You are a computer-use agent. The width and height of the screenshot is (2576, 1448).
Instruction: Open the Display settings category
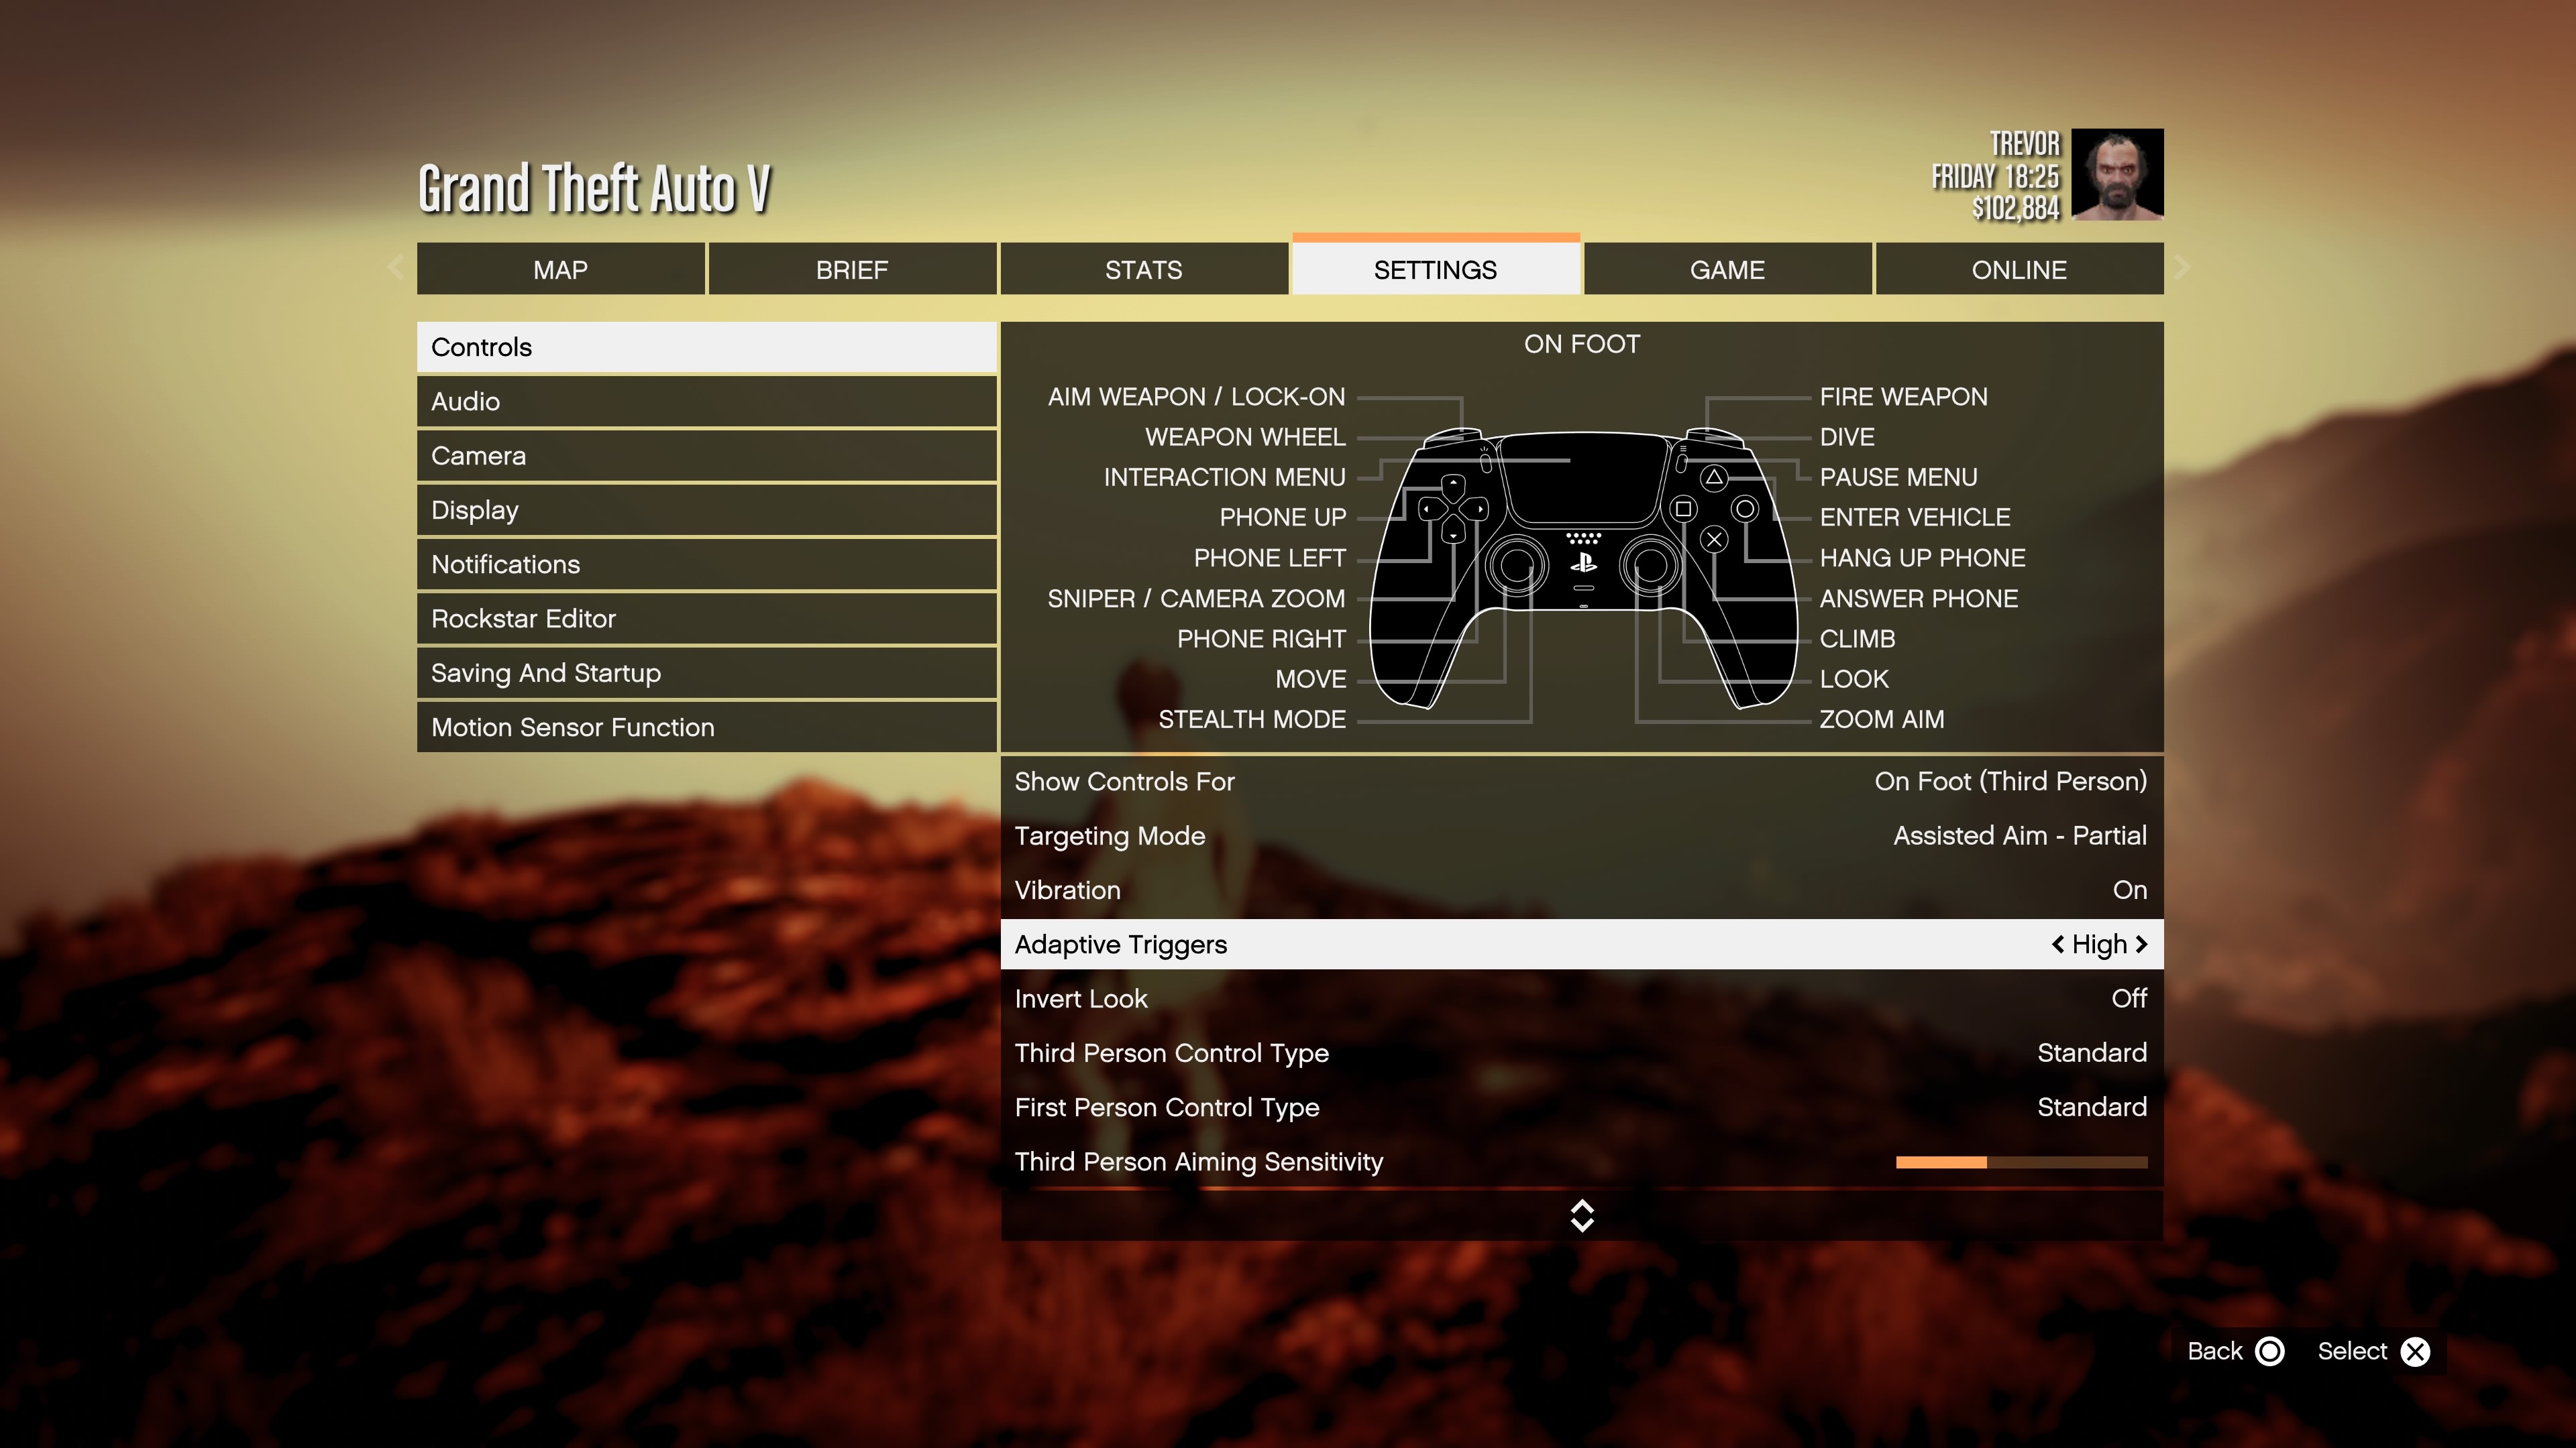[x=706, y=509]
